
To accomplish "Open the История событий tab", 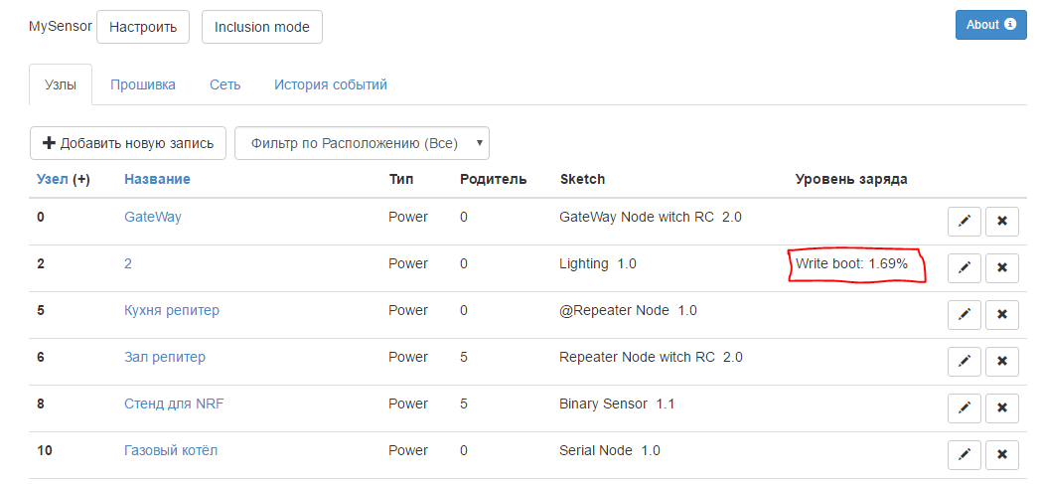I will tap(331, 85).
